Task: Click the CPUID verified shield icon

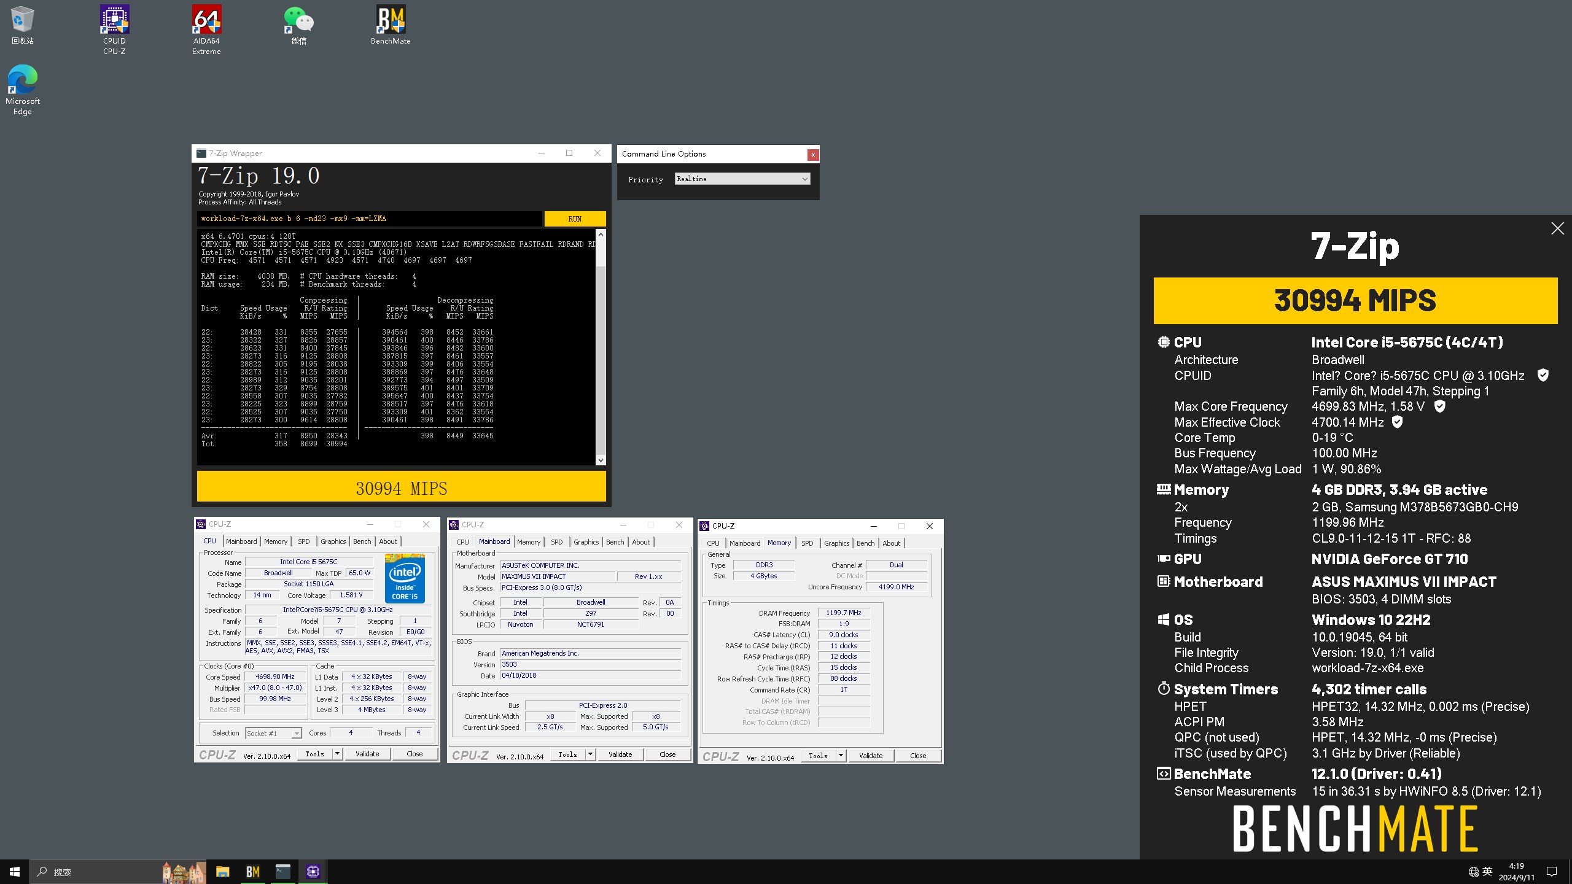Action: pos(1543,375)
